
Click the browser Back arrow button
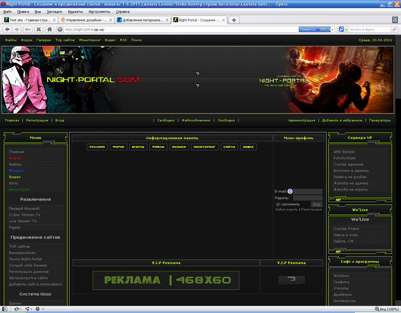[x=7, y=29]
